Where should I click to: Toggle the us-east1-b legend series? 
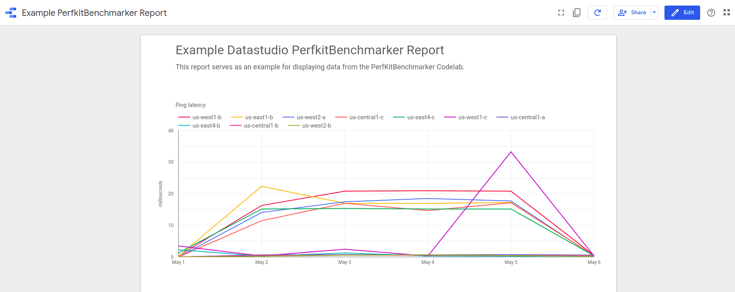coord(252,117)
